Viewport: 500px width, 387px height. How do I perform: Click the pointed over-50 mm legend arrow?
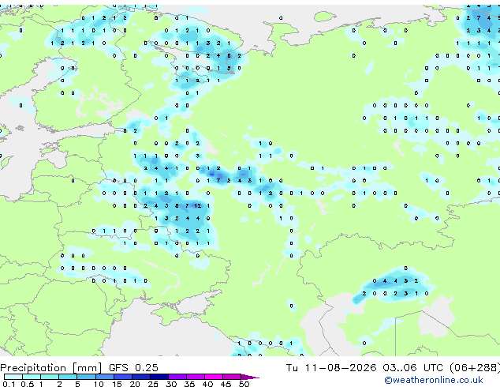pyautogui.click(x=250, y=377)
